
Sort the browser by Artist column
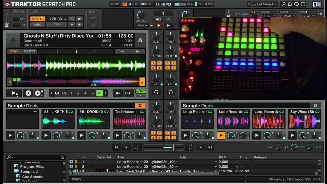coord(183,157)
